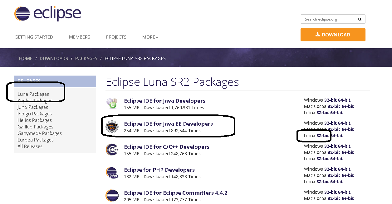Image resolution: width=392 pixels, height=204 pixels.
Task: Open Juno Packages in sidebar
Action: pos(33,107)
